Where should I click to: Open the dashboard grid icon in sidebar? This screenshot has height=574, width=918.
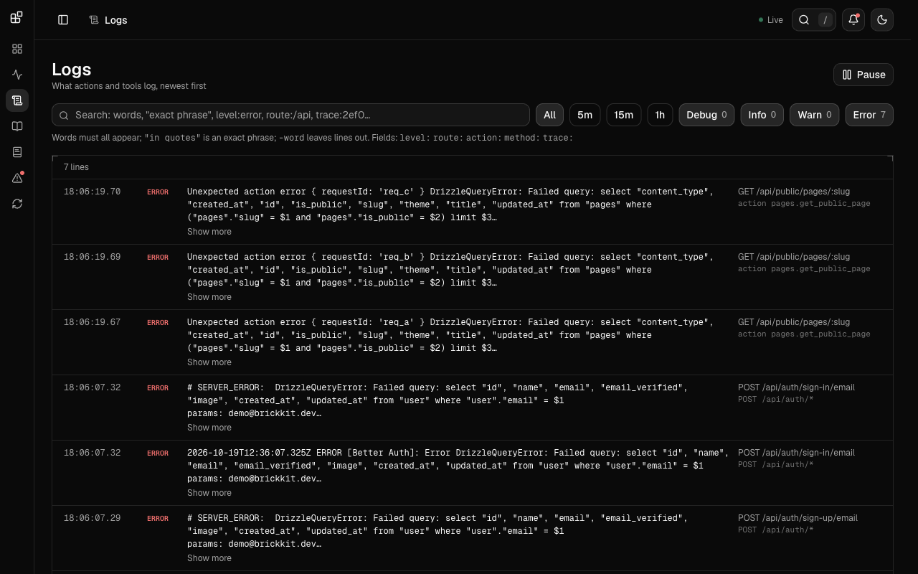click(x=17, y=49)
